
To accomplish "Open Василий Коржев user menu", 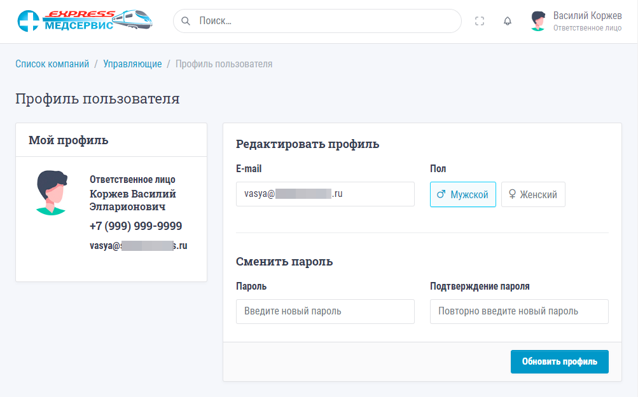I will [586, 21].
